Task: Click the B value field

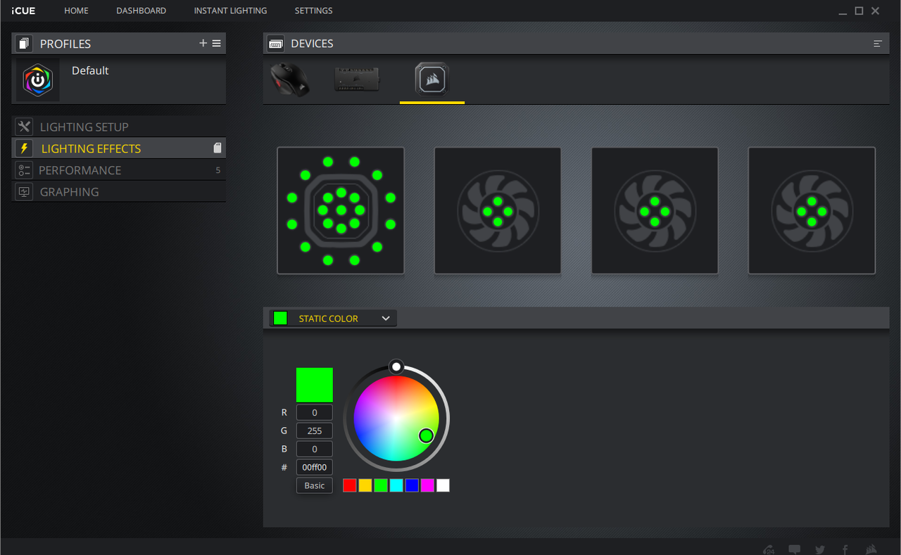Action: coord(315,449)
